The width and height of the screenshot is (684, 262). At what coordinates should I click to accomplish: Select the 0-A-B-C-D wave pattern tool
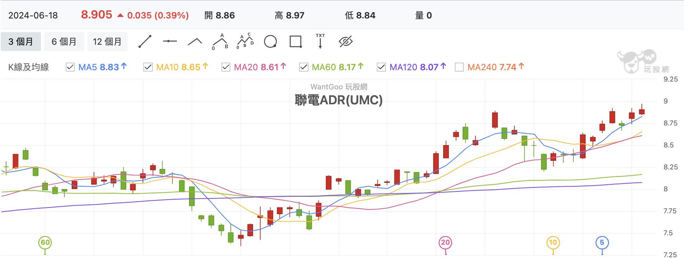click(x=245, y=41)
